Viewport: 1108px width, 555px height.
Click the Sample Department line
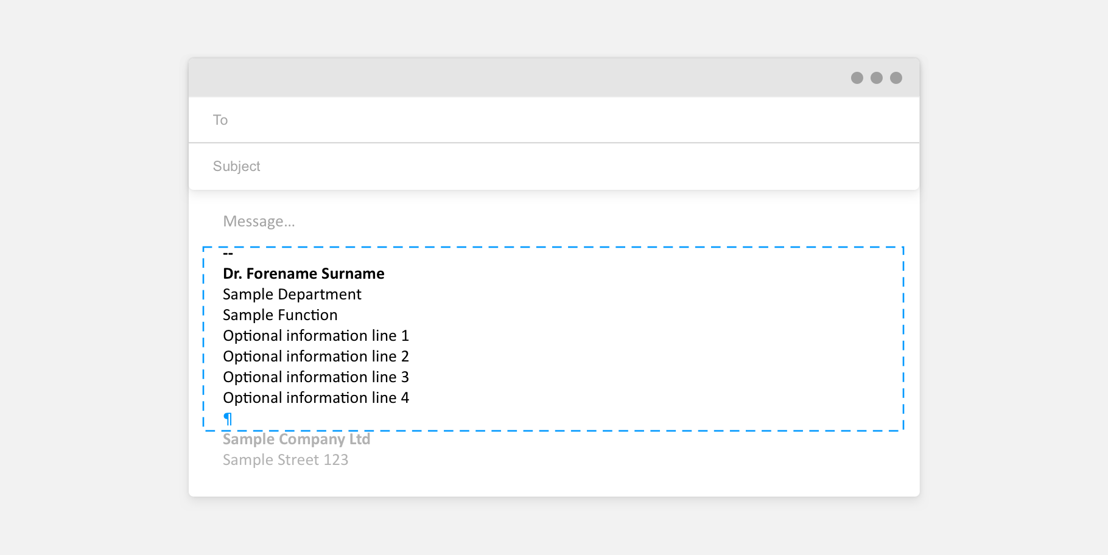pos(292,295)
